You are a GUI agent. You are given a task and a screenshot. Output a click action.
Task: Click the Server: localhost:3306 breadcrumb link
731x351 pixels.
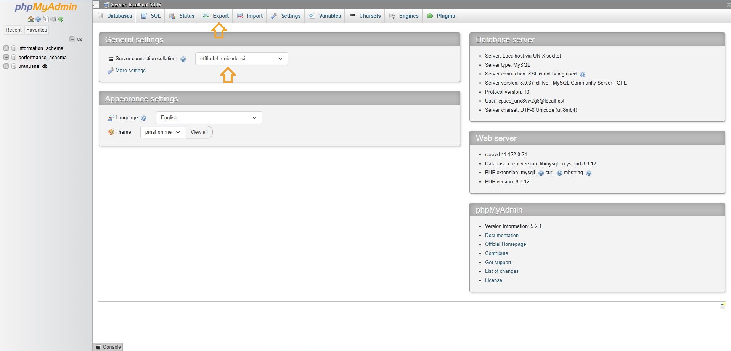tap(136, 5)
